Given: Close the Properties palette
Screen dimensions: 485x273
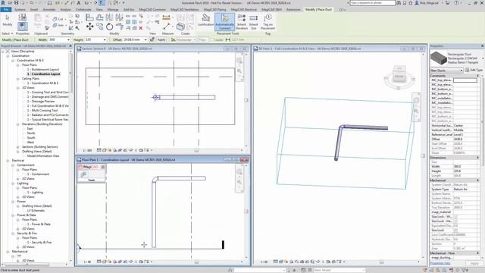Looking at the screenshot, I should 482,45.
